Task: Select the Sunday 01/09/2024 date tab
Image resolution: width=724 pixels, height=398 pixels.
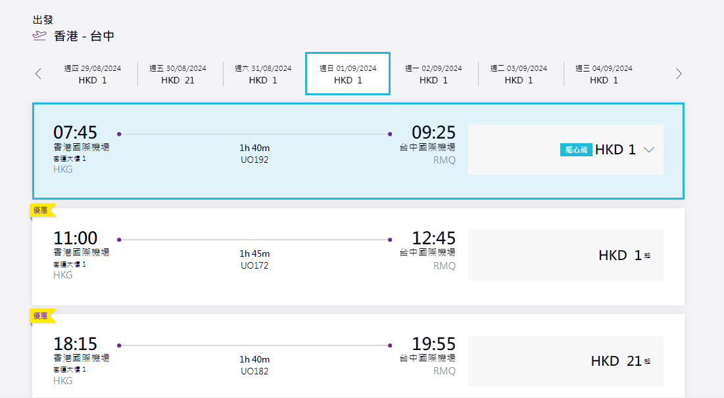Action: tap(348, 74)
